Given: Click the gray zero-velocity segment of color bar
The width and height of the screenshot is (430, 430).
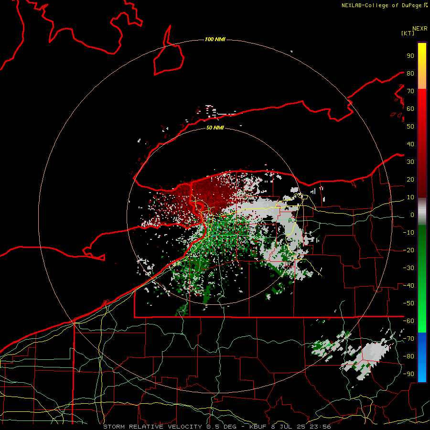Looking at the screenshot, I should coord(422,212).
